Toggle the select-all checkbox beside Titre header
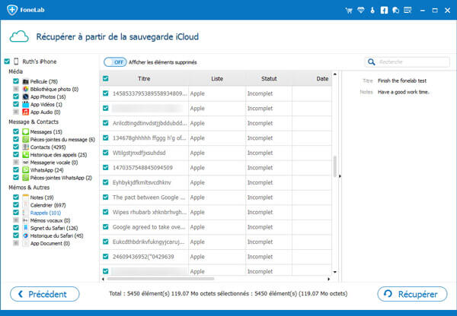The height and width of the screenshot is (316, 457). click(x=106, y=78)
